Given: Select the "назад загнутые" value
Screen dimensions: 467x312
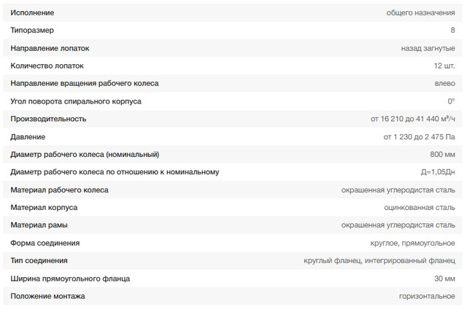Looking at the screenshot, I should (428, 48).
